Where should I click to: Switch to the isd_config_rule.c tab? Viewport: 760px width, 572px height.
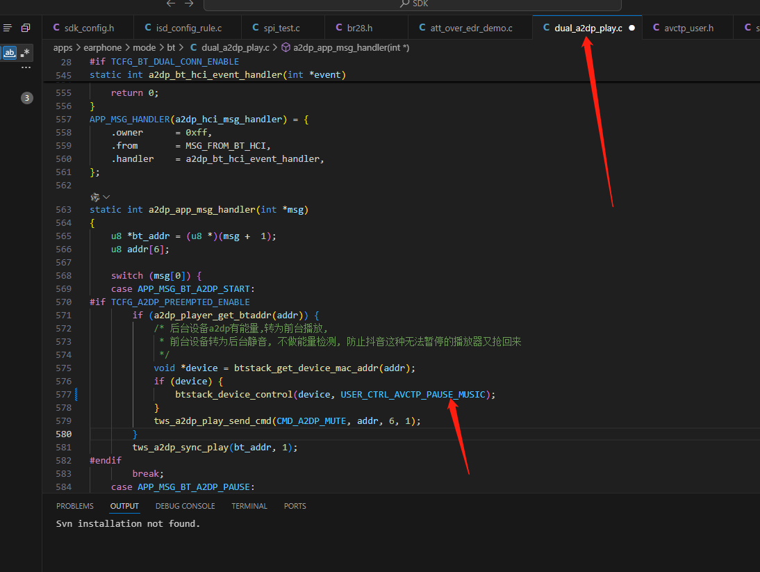(188, 28)
